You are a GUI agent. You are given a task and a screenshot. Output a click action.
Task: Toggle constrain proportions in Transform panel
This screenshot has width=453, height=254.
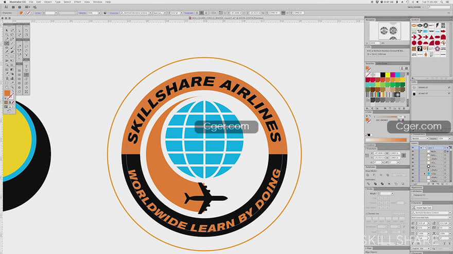[404, 155]
